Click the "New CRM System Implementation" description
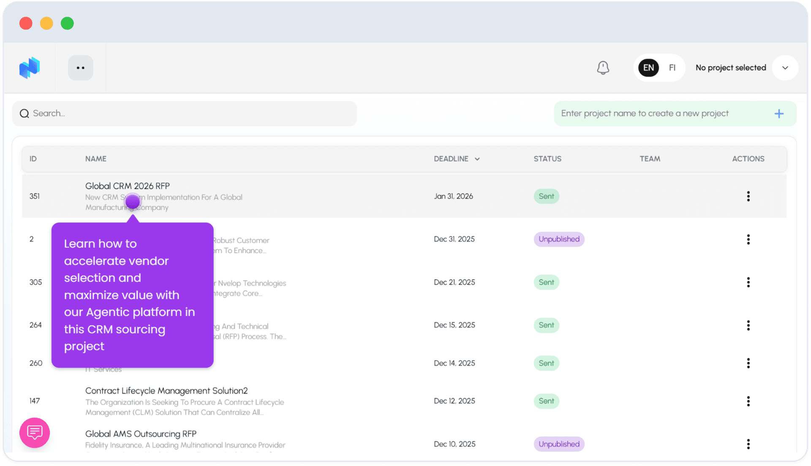The image size is (811, 466). point(164,202)
